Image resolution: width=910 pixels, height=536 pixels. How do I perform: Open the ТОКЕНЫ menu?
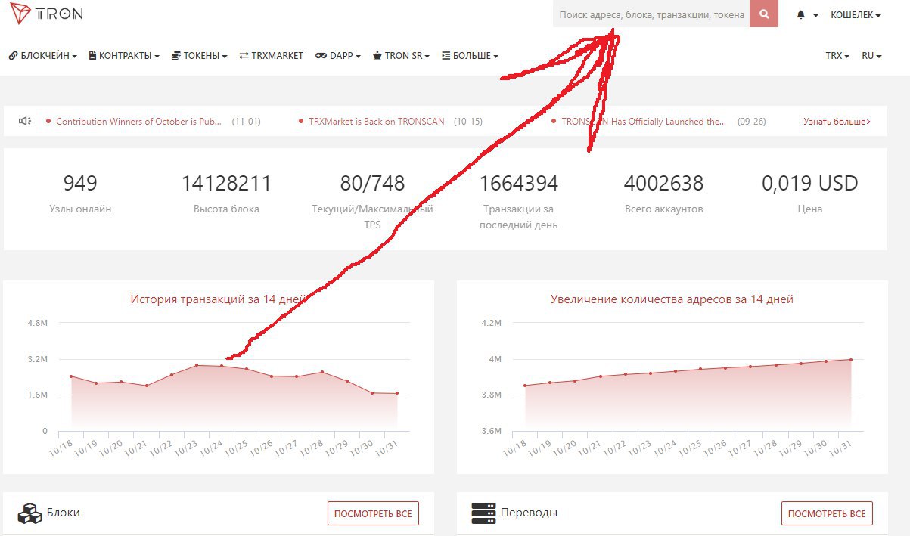[x=200, y=56]
